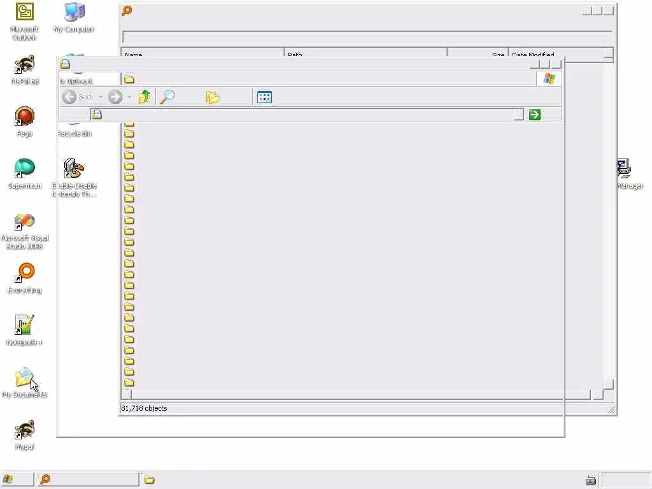Click the Search magnifier in Explorer toolbar

(x=167, y=97)
